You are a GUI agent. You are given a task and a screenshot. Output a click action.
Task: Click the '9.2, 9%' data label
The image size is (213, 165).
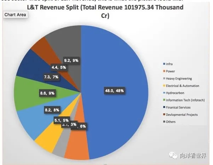point(71,60)
